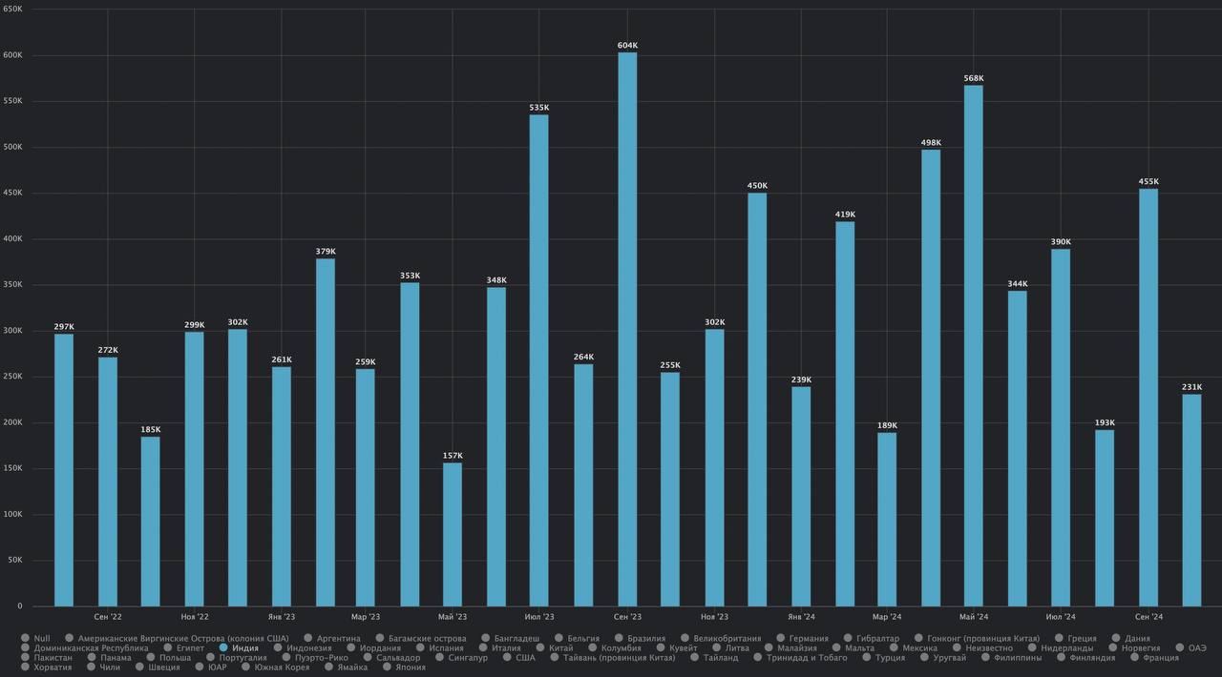
Task: Select the 455K bar at Сен '24
Action: (1148, 397)
